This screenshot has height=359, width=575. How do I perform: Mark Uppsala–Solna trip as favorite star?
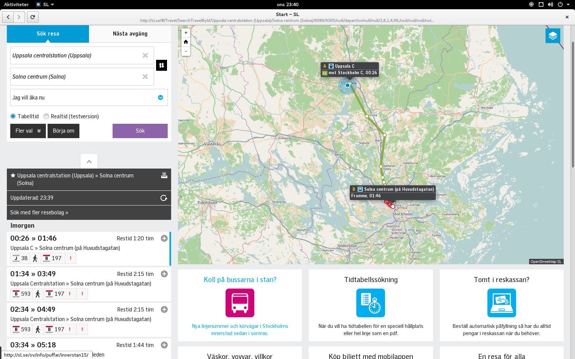coord(13,175)
